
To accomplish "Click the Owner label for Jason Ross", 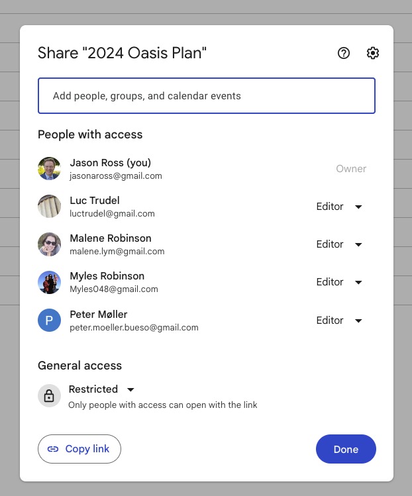I will [351, 169].
